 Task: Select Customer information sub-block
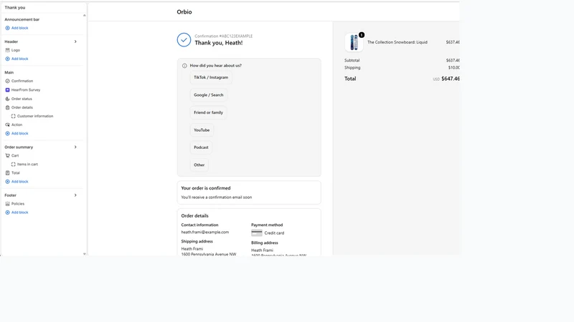pyautogui.click(x=35, y=116)
